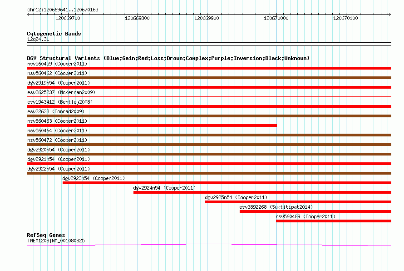Click the RefSeq Genes track title
The image size is (404, 271).
46,235
